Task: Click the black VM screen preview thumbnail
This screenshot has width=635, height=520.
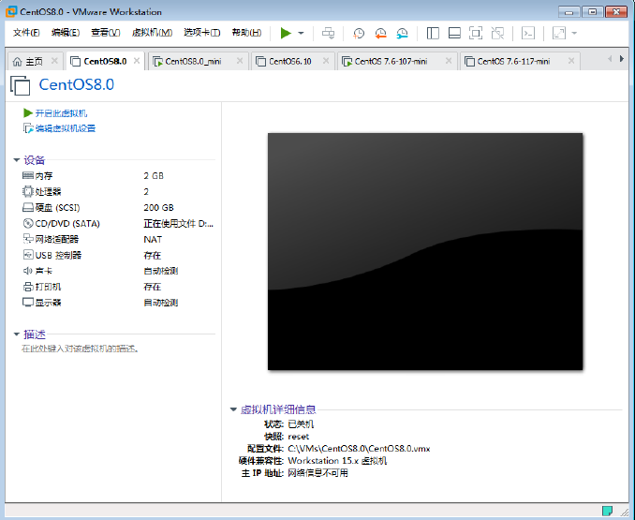Action: tap(425, 251)
